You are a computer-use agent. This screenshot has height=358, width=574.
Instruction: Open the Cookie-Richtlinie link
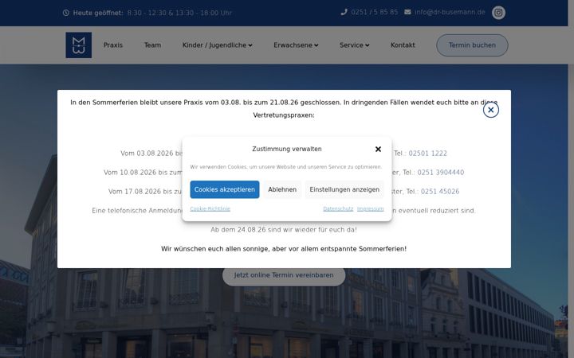(x=210, y=208)
